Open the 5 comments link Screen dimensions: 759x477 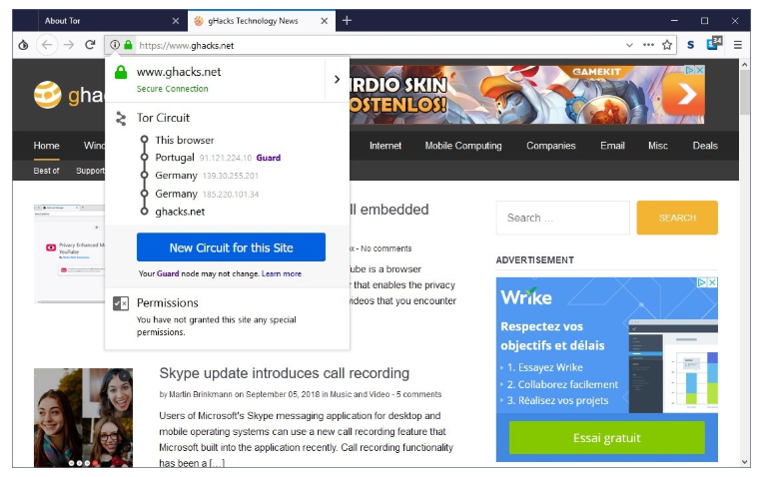(418, 394)
